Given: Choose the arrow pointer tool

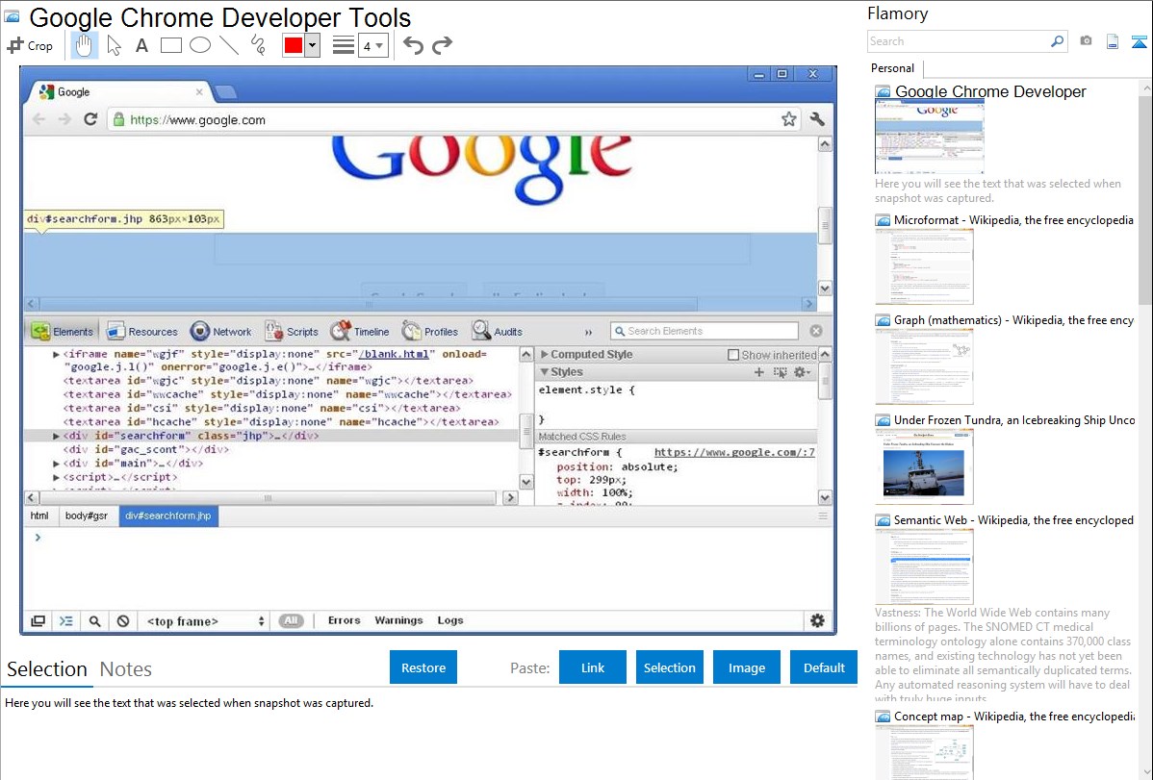Looking at the screenshot, I should (114, 45).
